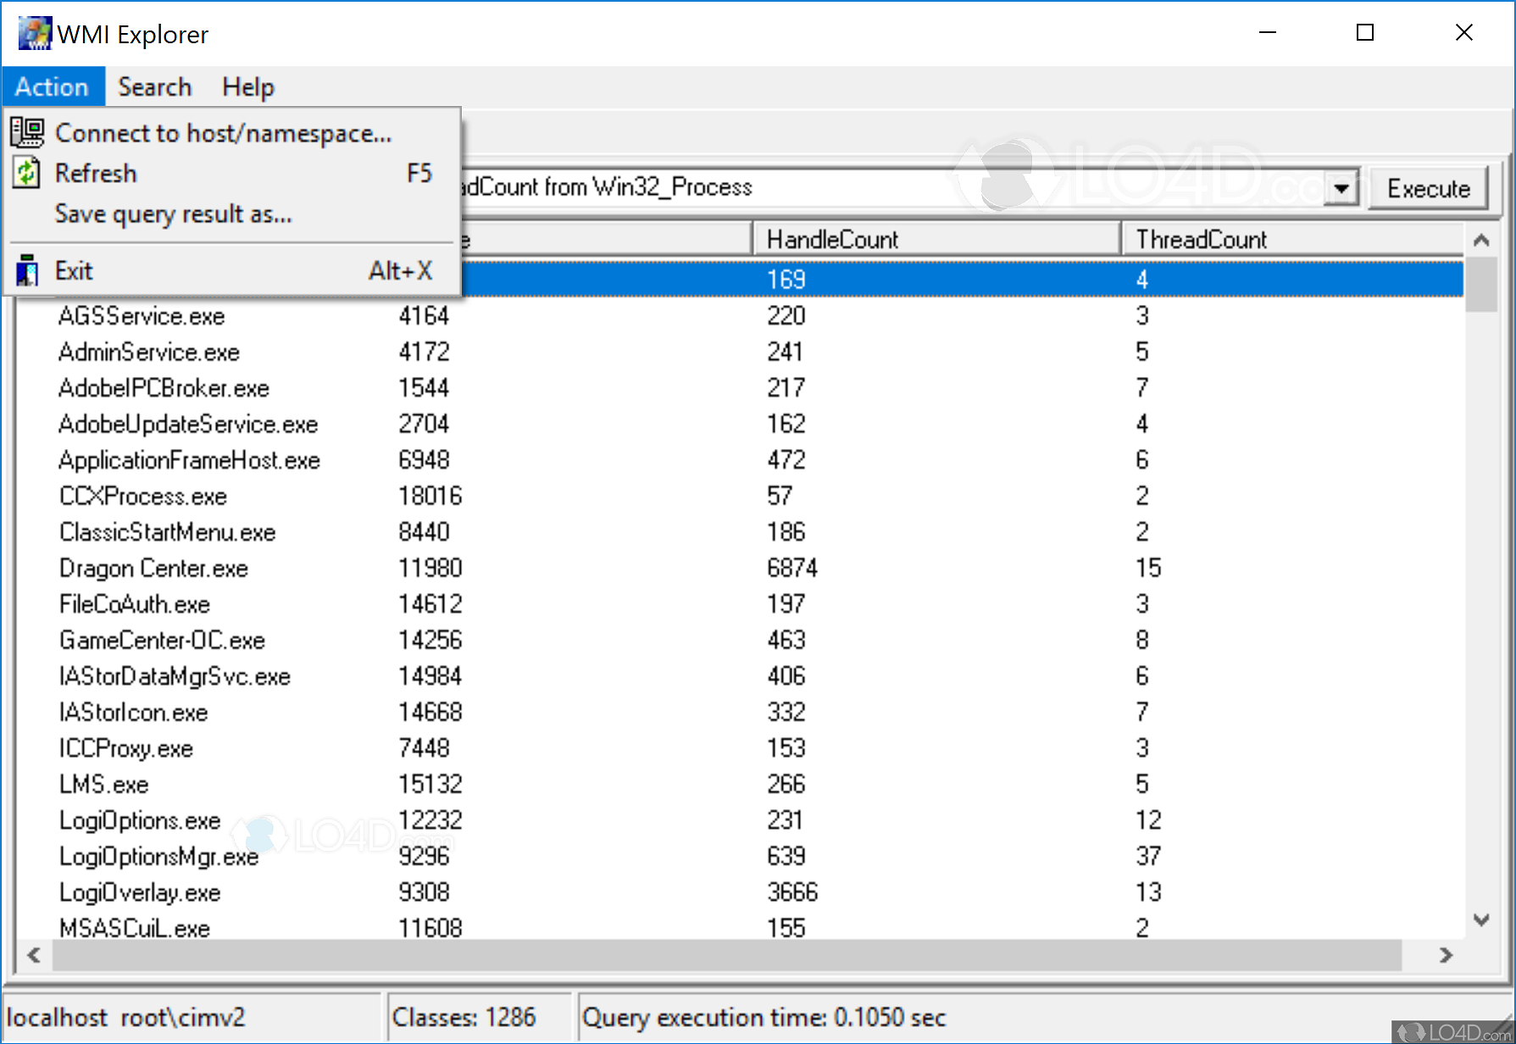The image size is (1516, 1044).
Task: Sort by the ThreadCount column header
Action: tap(1292, 239)
